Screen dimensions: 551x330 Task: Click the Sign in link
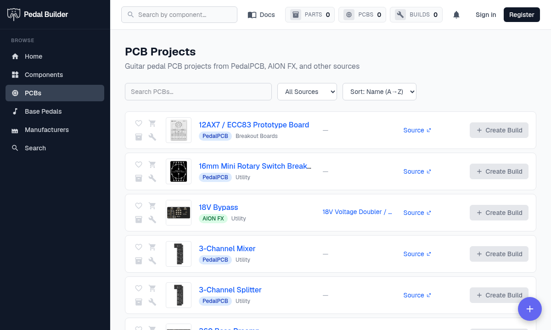pyautogui.click(x=486, y=15)
